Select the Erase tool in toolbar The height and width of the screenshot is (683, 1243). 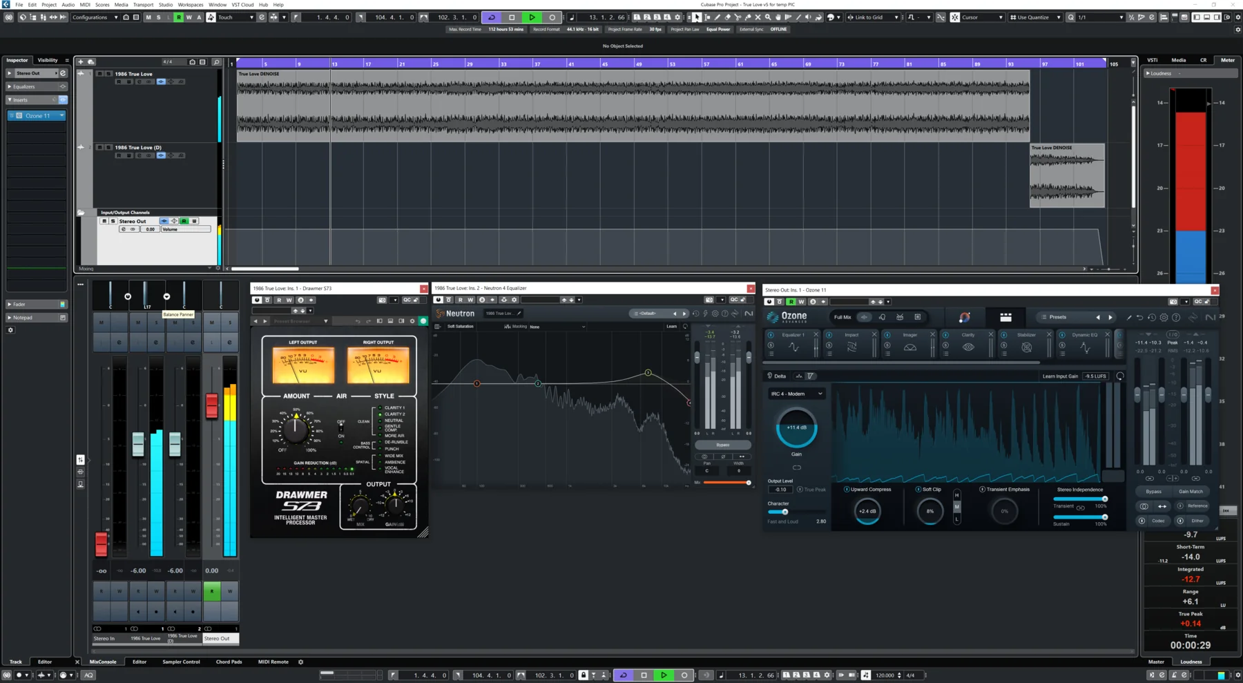click(728, 17)
